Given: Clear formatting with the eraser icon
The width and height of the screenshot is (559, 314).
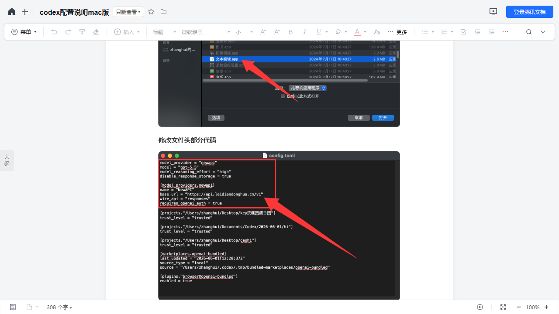Looking at the screenshot, I should 96,32.
